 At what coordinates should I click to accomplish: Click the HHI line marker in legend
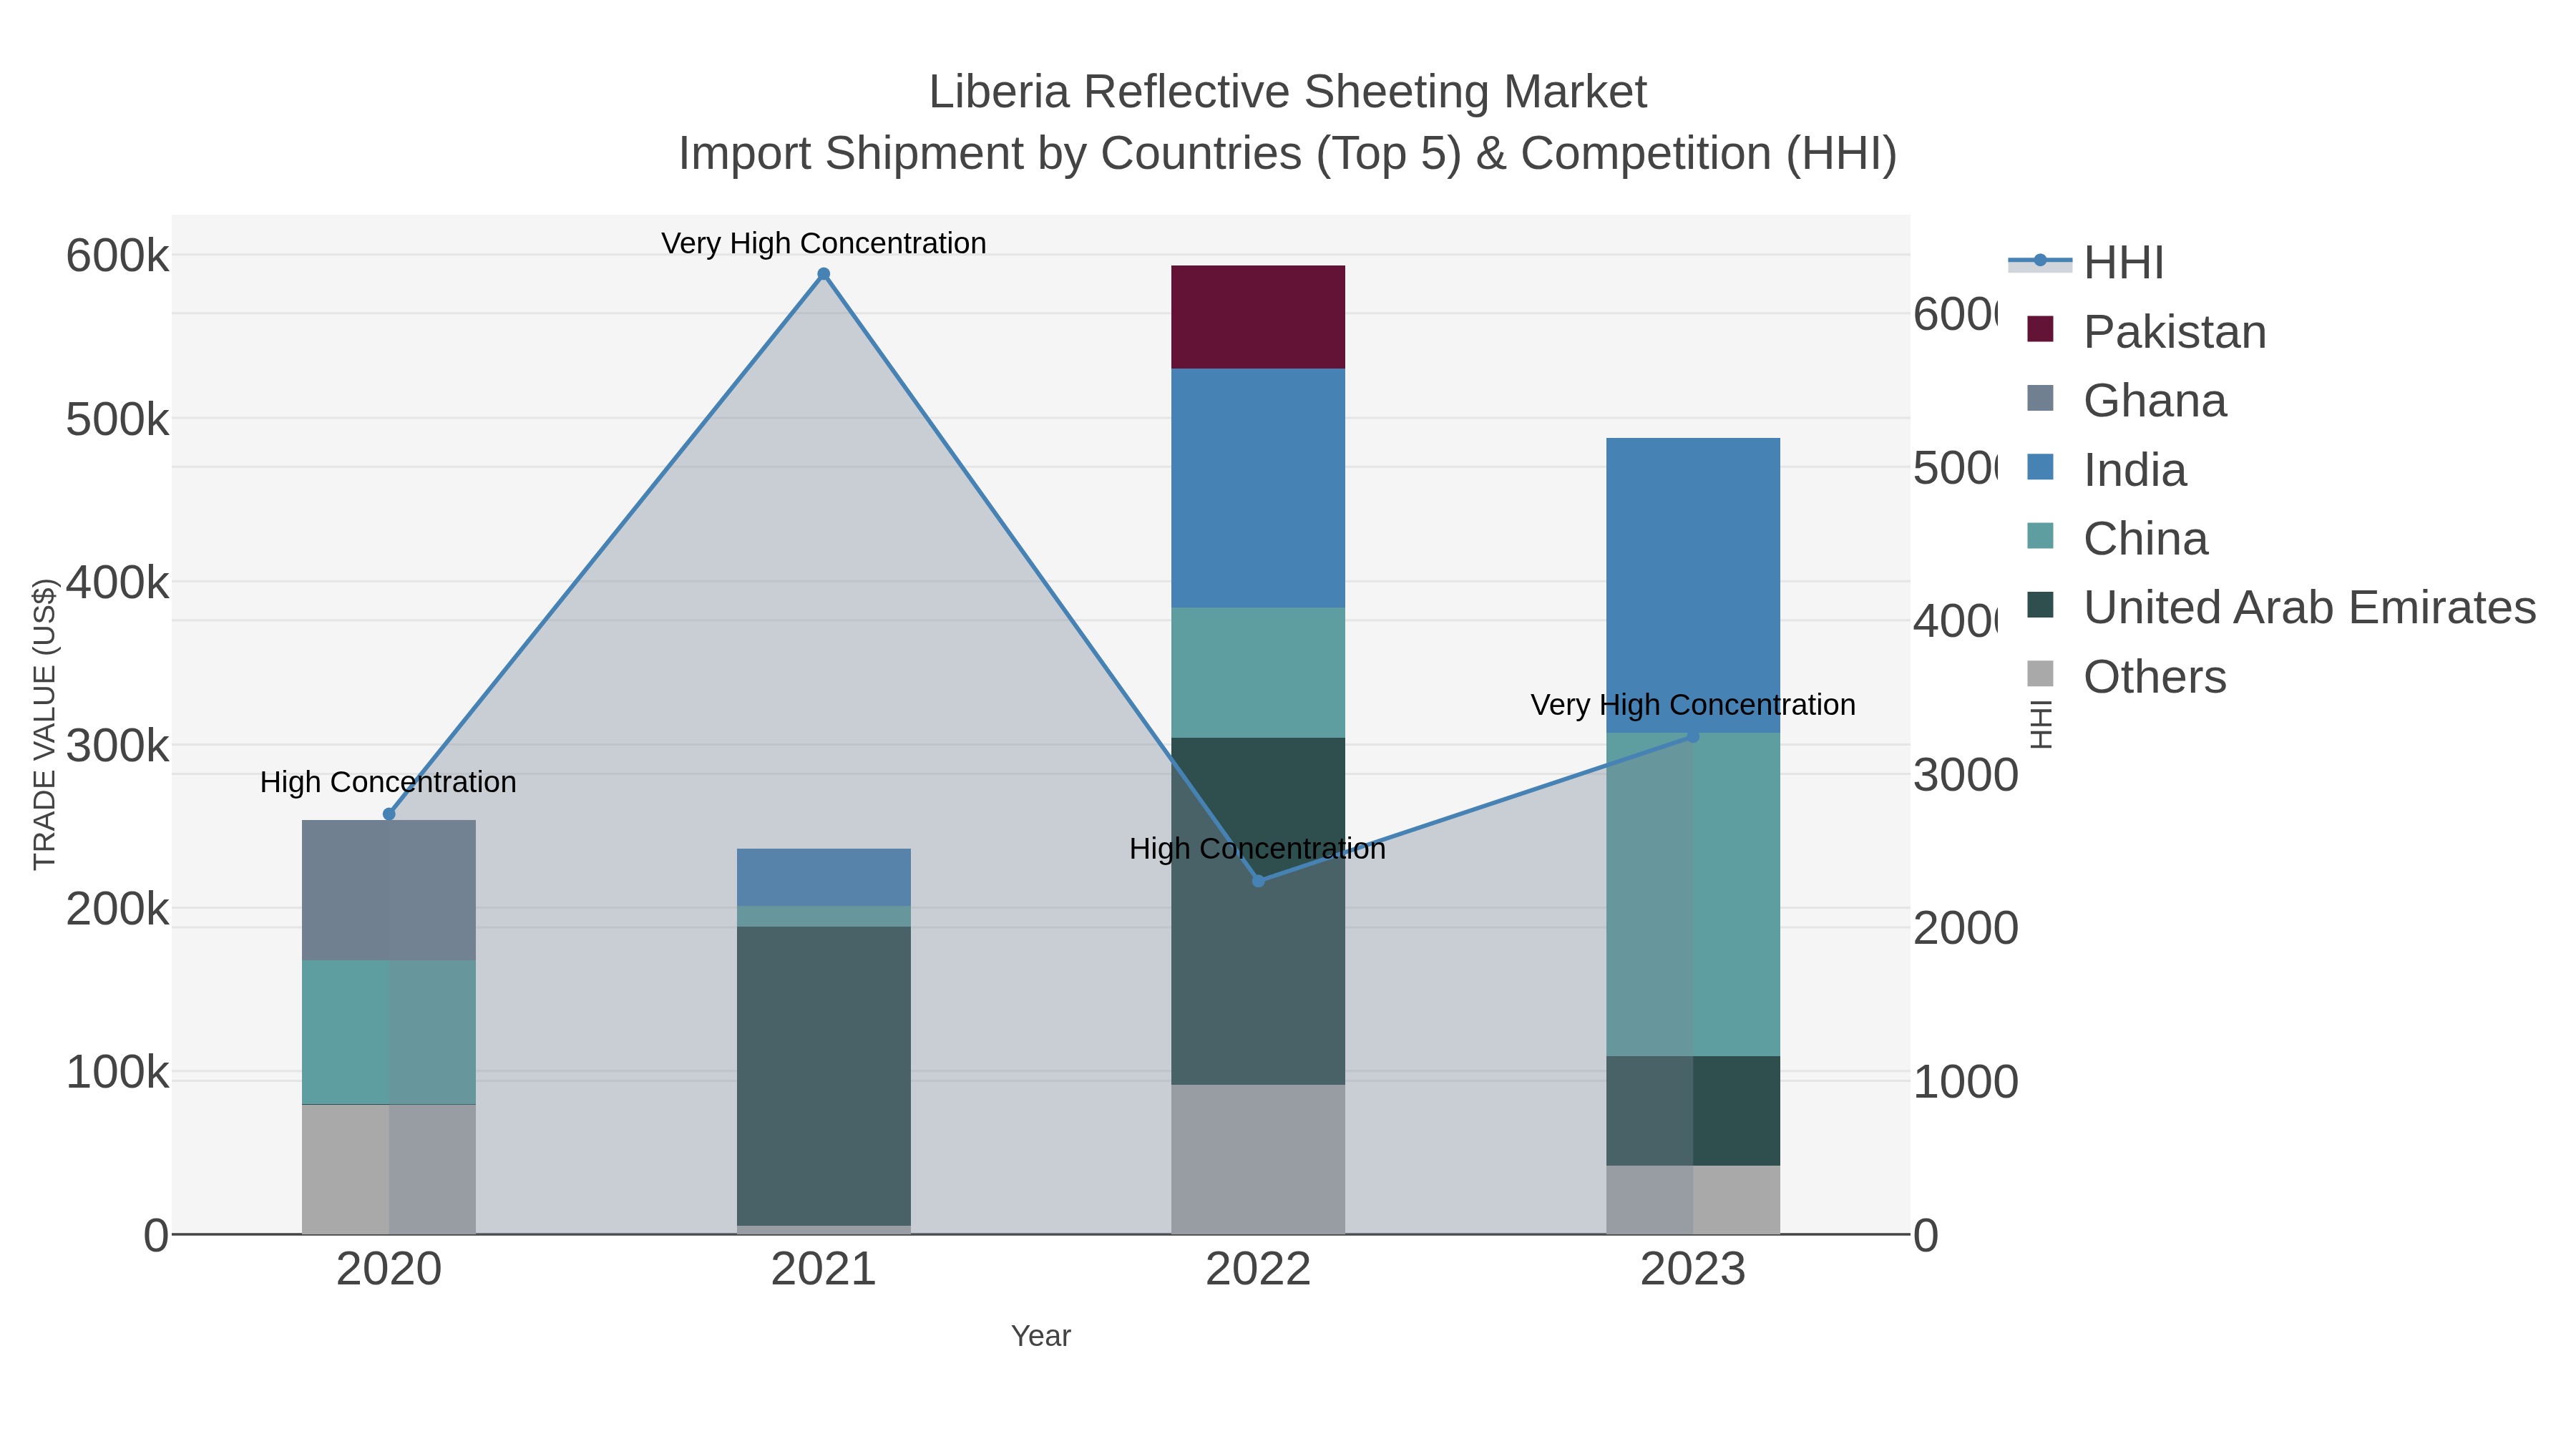(x=2040, y=261)
